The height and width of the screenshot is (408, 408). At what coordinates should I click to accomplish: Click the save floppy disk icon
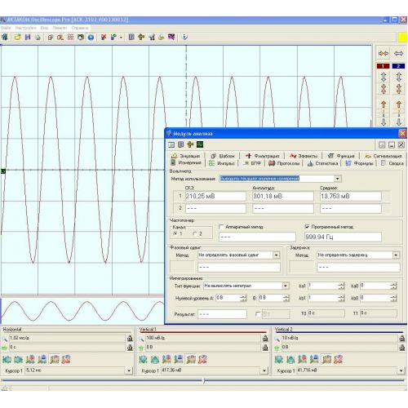(x=28, y=38)
